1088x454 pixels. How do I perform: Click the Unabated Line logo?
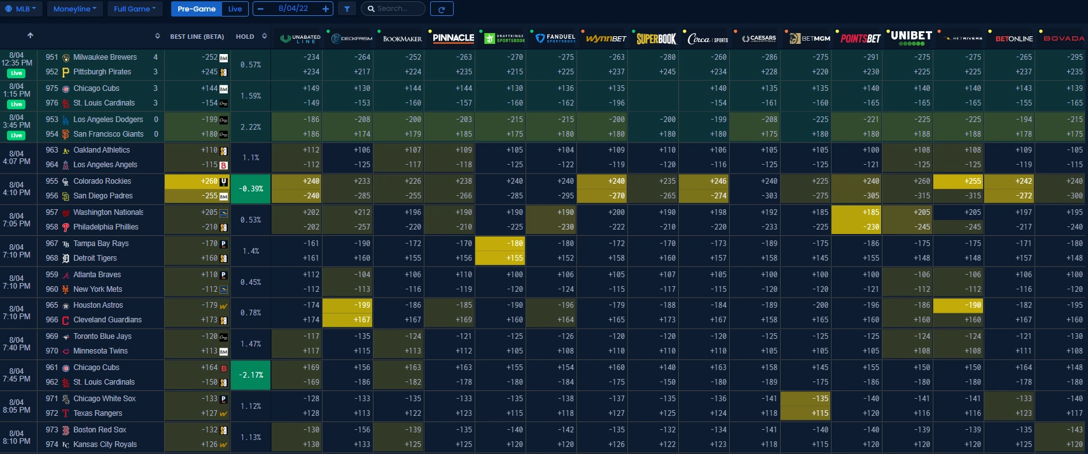pos(300,39)
